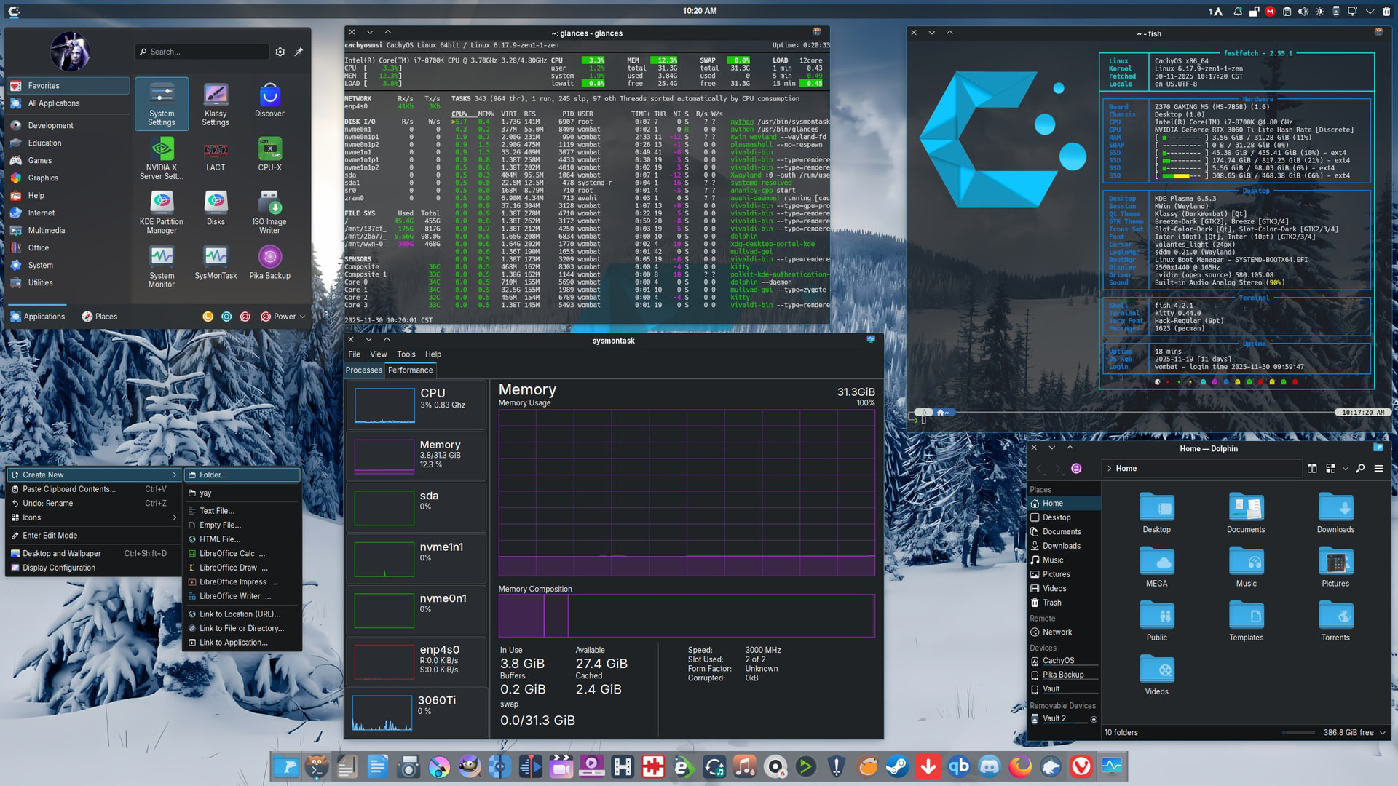Launch KDE Partition Manager
1398x786 pixels.
(161, 212)
